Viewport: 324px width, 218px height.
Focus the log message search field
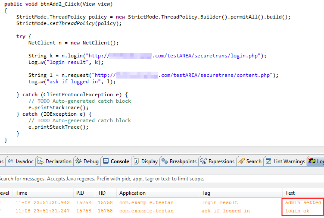(x=162, y=179)
